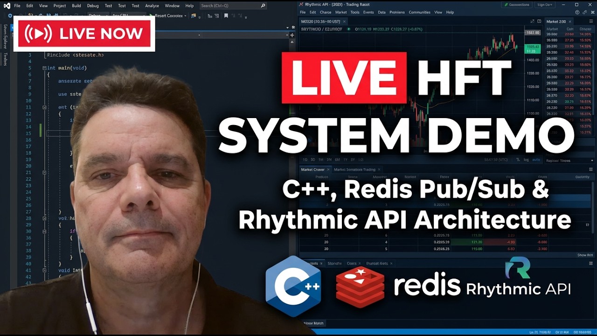
Task: Click the Show Bds button
Action: (585, 255)
